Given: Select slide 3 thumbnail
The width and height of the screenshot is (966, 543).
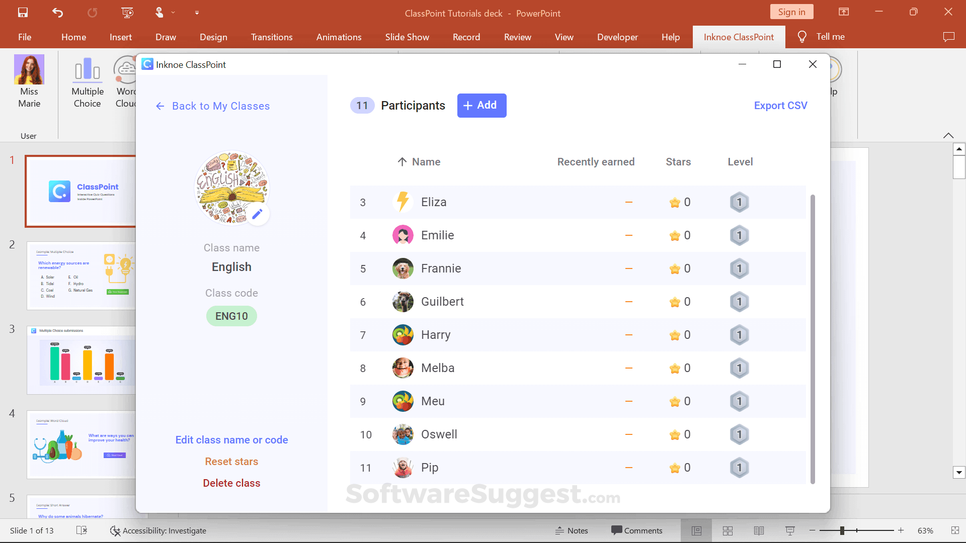Looking at the screenshot, I should 80,359.
